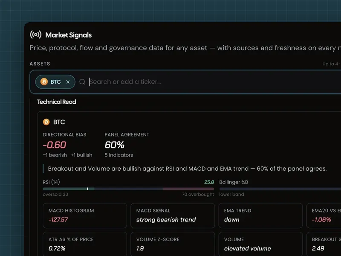The width and height of the screenshot is (341, 256).
Task: Click the '70 overbought' label
Action: pos(198,195)
